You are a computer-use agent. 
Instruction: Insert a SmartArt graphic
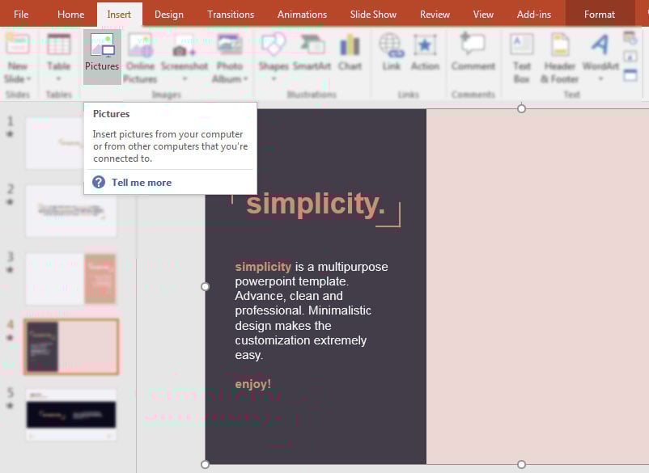(313, 57)
